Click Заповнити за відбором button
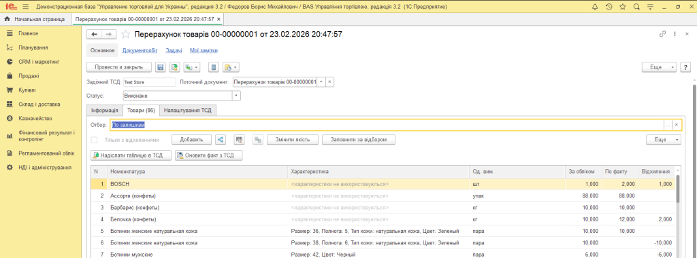 (x=359, y=140)
